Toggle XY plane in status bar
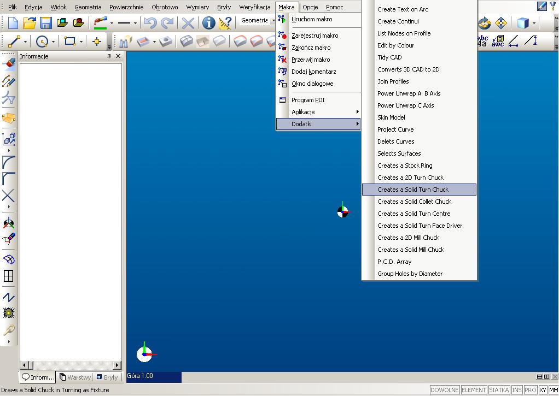This screenshot has width=559, height=396. pos(543,390)
